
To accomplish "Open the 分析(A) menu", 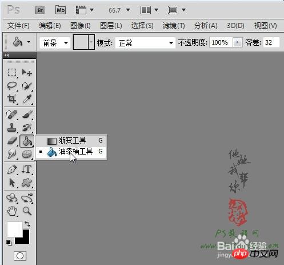I will tap(206, 26).
